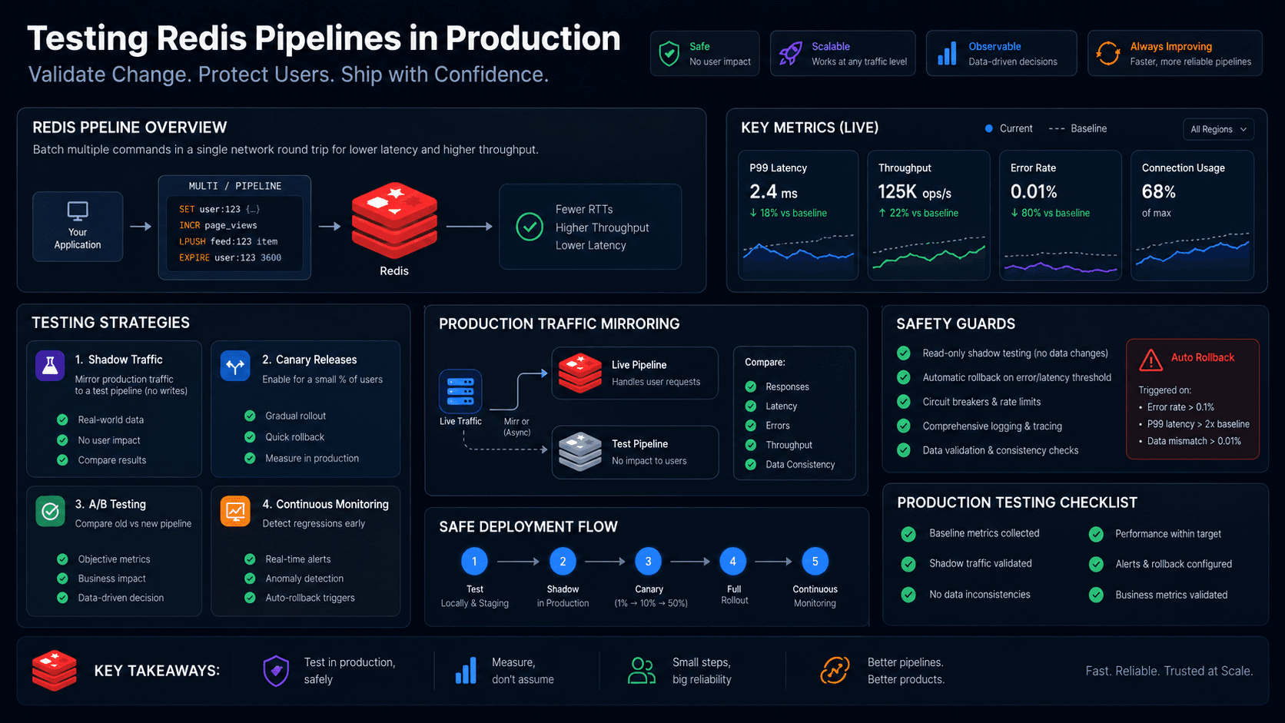This screenshot has height=723, width=1285.
Task: Click the Live Pipeline card
Action: coord(635,373)
